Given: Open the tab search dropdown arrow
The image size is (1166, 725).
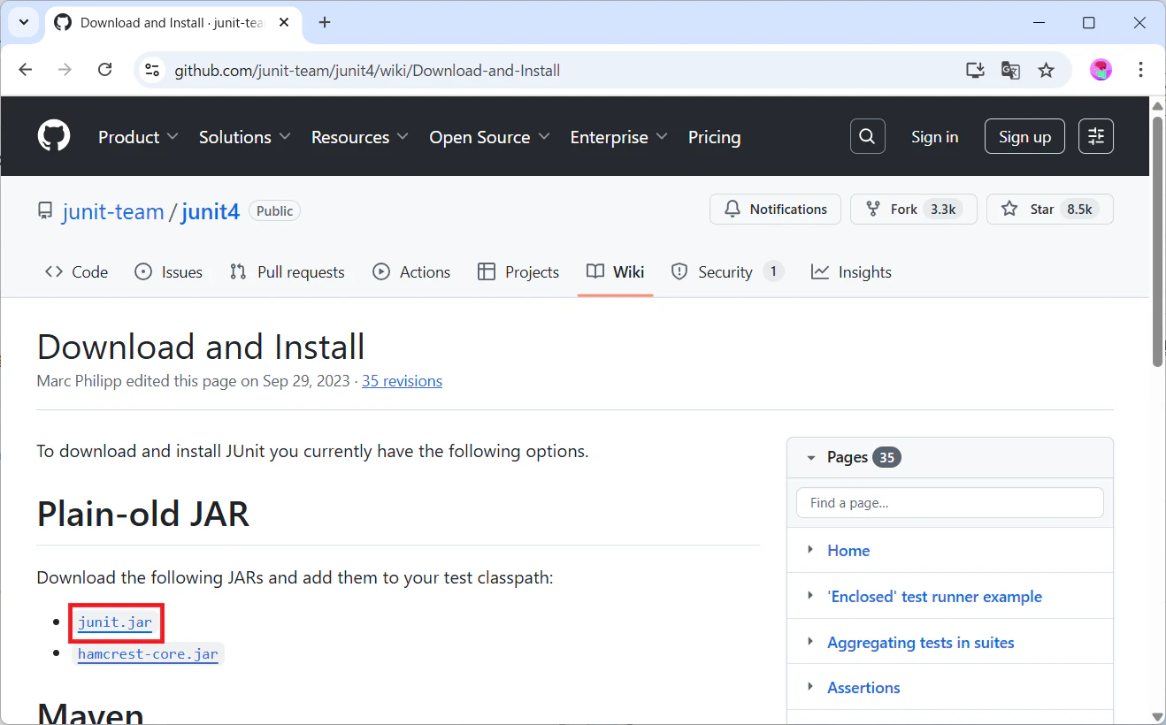Looking at the screenshot, I should pyautogui.click(x=24, y=23).
